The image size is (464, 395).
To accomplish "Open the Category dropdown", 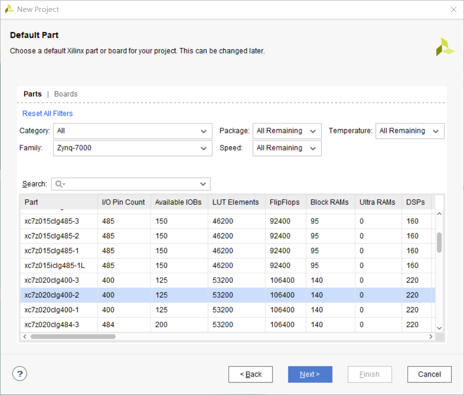I will point(133,131).
